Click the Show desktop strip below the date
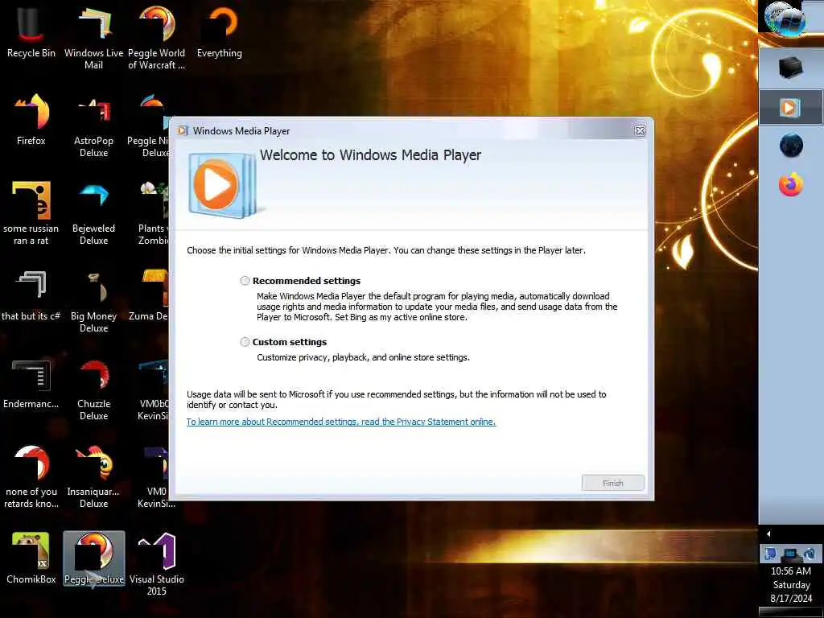 pyautogui.click(x=790, y=612)
